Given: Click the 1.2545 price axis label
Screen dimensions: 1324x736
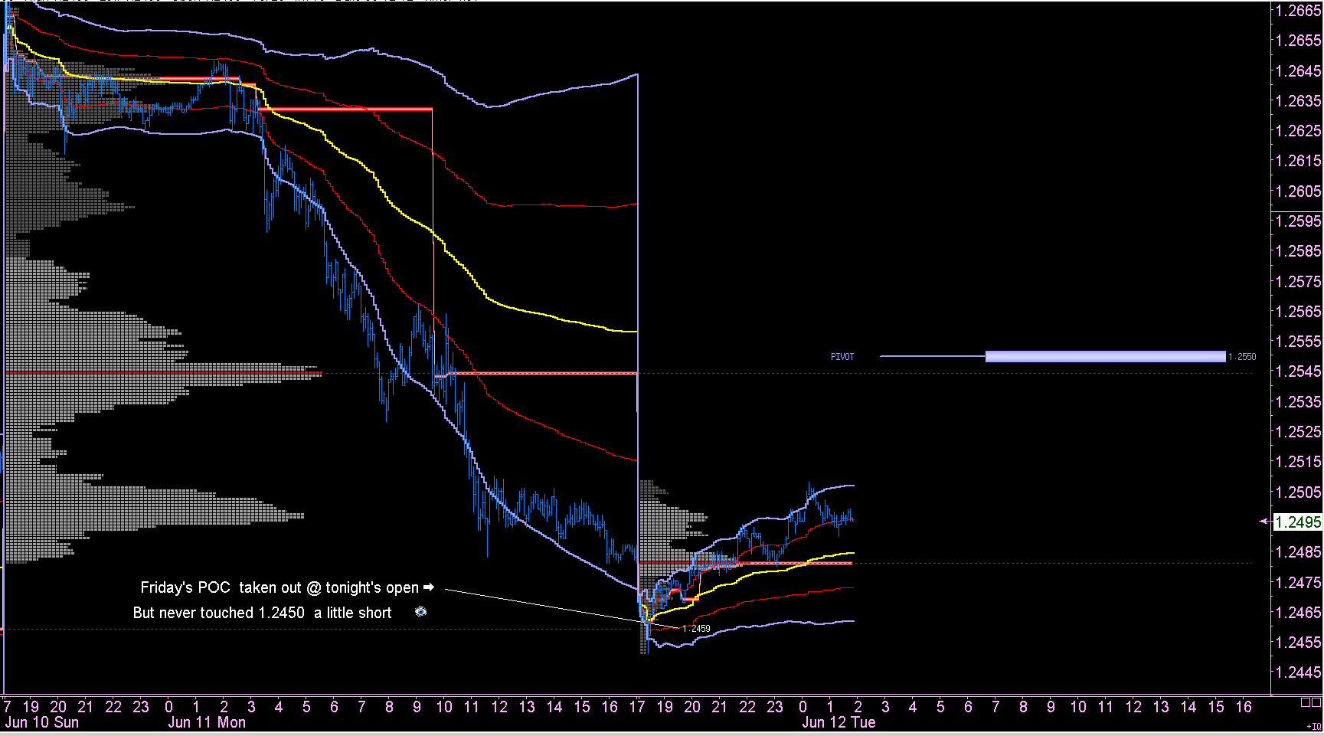Looking at the screenshot, I should 1298,371.
